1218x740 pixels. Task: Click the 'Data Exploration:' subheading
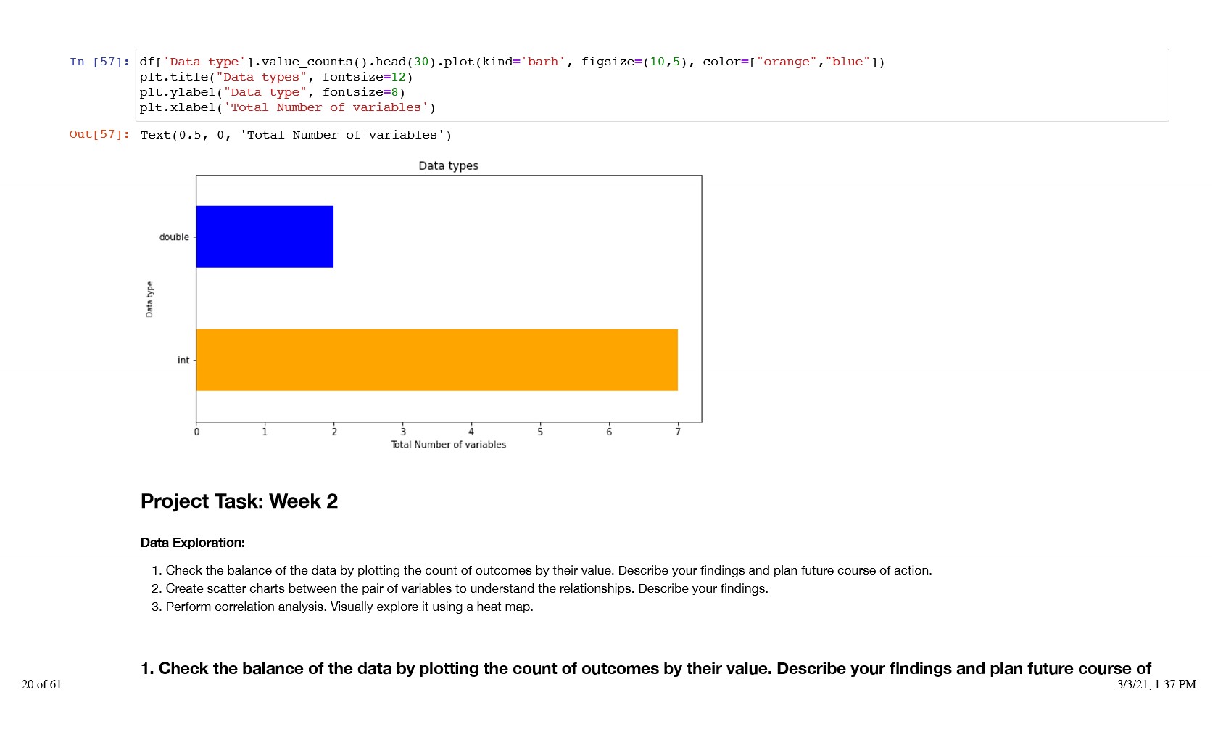193,543
